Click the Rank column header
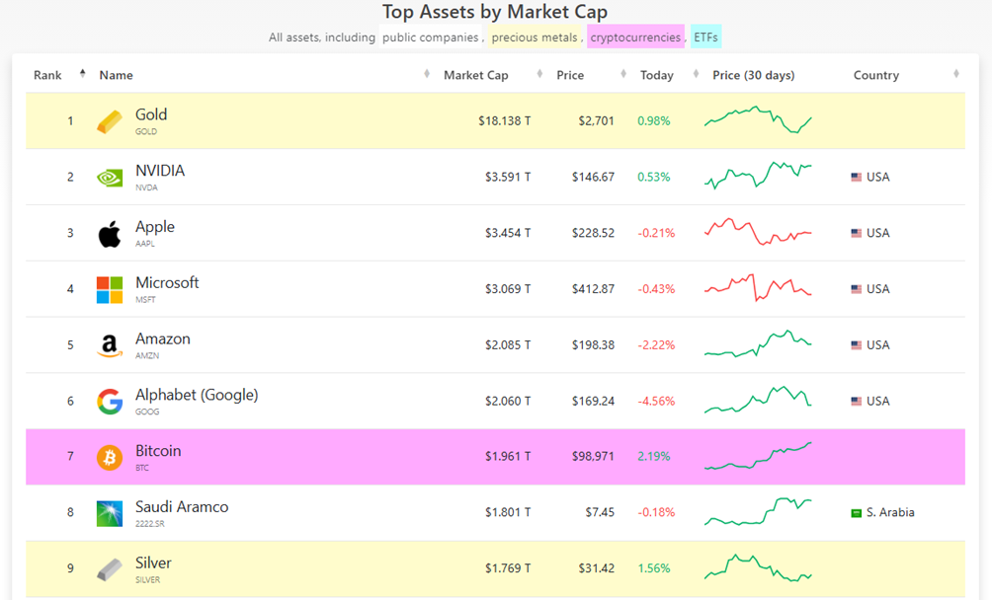The height and width of the screenshot is (600, 992). click(47, 75)
